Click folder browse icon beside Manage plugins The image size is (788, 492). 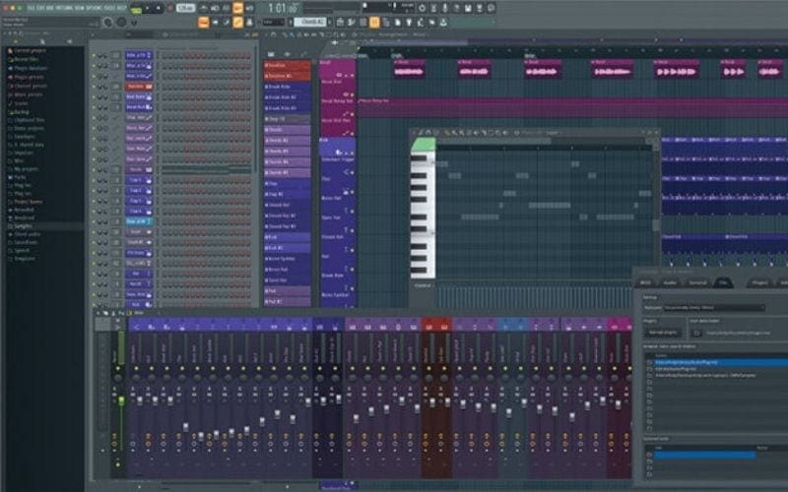(x=696, y=333)
